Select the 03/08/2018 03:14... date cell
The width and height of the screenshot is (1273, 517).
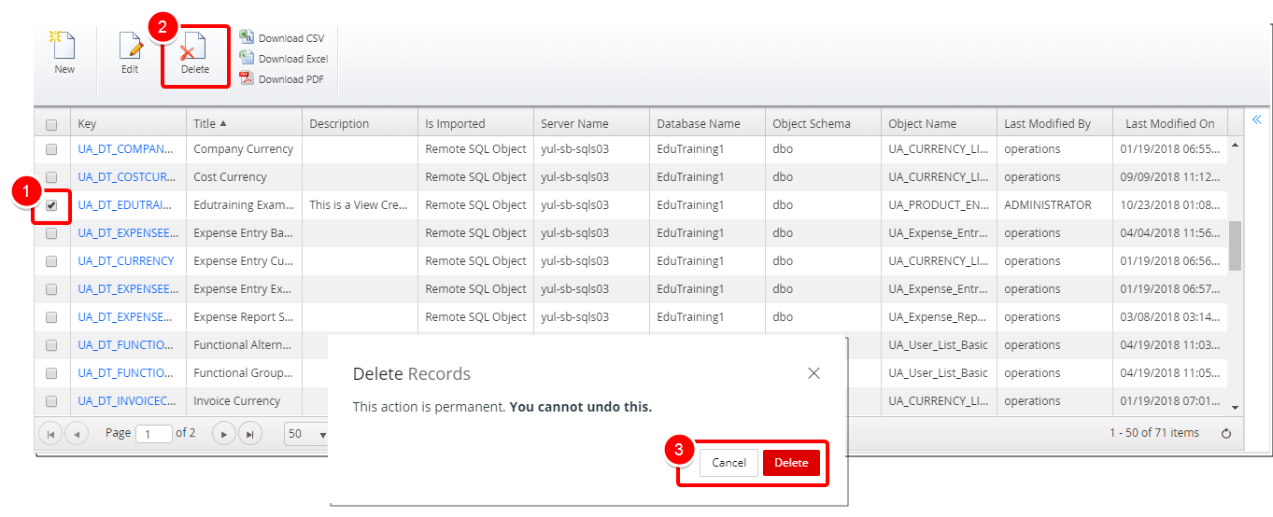tap(1169, 317)
